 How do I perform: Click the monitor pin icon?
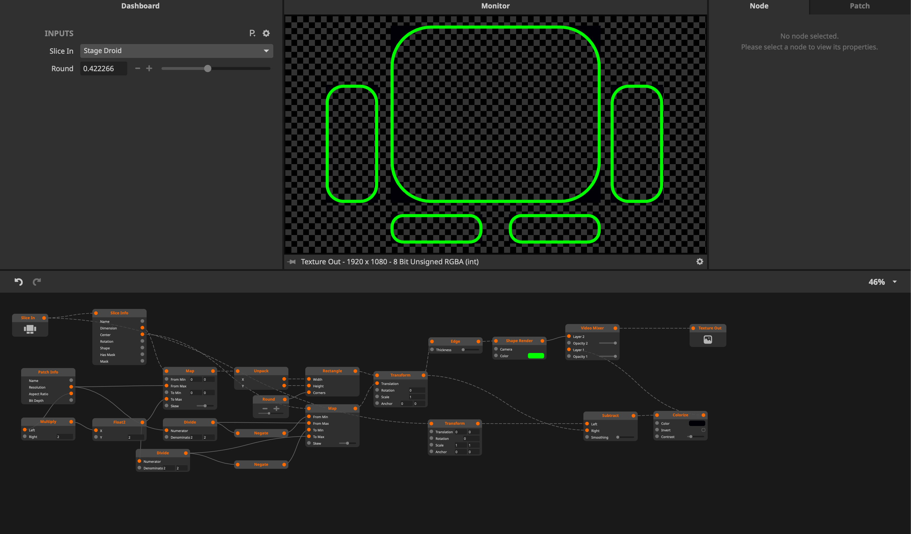[x=291, y=261]
